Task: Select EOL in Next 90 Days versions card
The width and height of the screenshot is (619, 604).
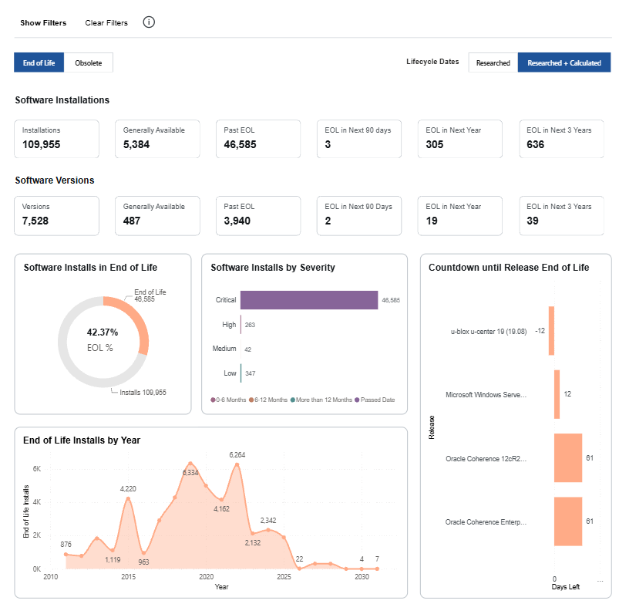Action: (359, 216)
